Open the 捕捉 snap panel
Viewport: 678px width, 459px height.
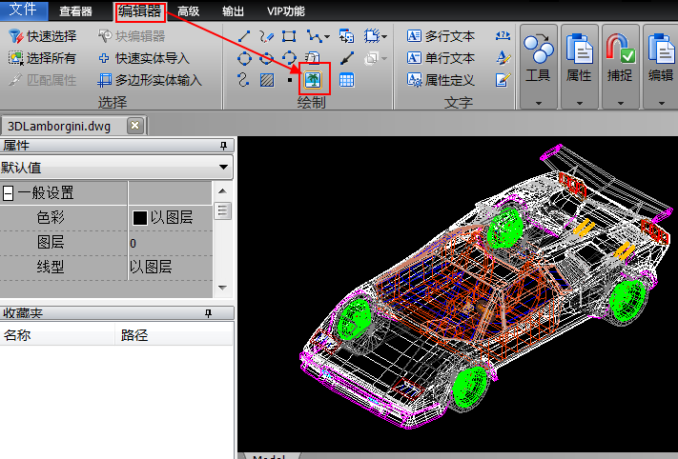point(620,67)
